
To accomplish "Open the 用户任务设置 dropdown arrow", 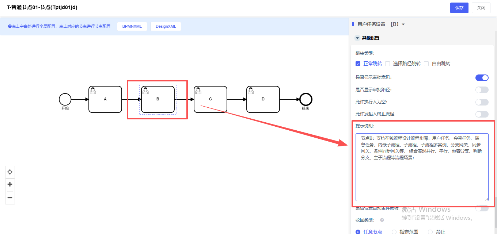I will coord(403,24).
